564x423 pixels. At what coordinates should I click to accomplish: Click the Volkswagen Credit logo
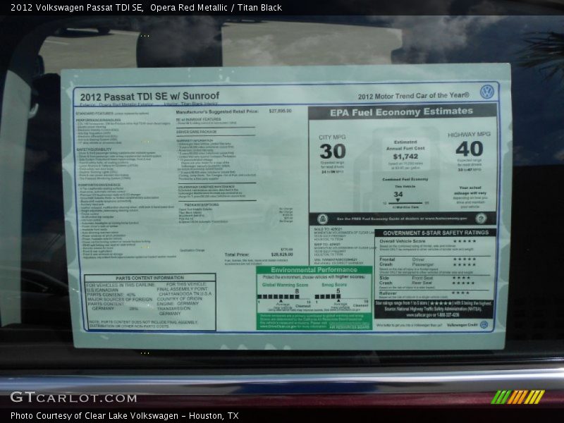pos(484,324)
